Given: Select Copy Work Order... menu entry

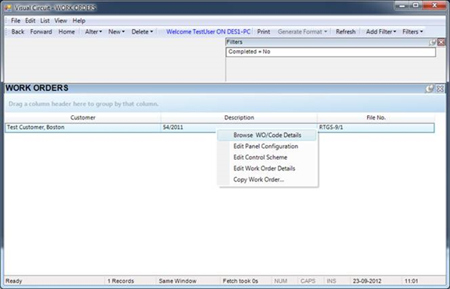Looking at the screenshot, I should 258,179.
